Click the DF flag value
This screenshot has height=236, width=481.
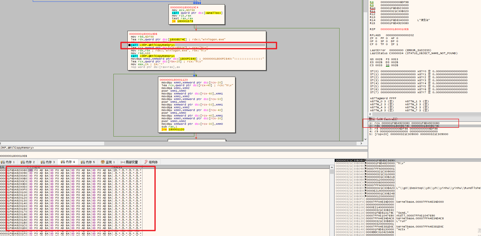pos(397,41)
